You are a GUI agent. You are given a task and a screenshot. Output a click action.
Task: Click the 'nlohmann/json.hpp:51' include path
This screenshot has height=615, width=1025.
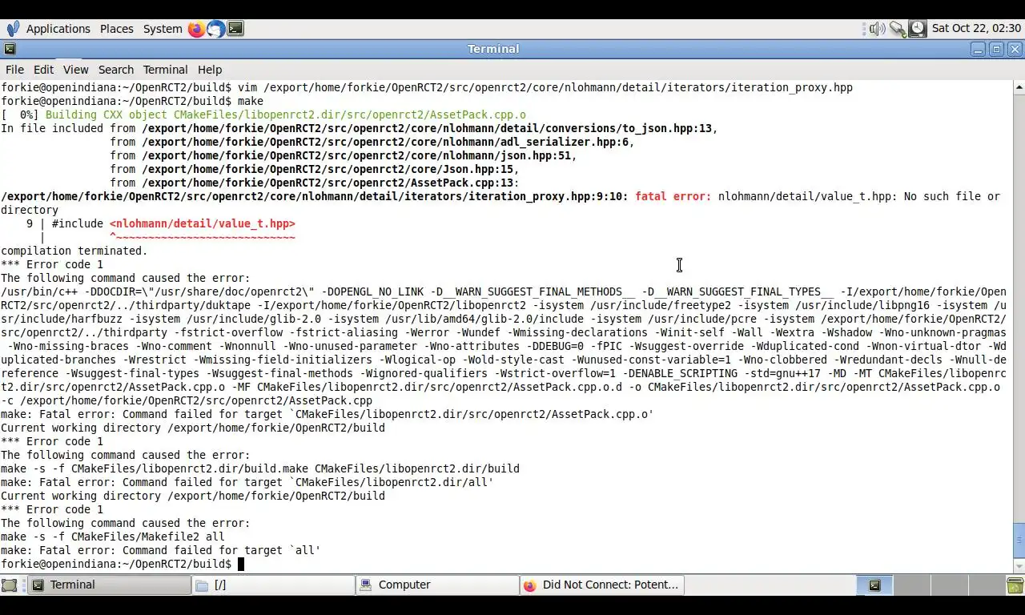358,155
